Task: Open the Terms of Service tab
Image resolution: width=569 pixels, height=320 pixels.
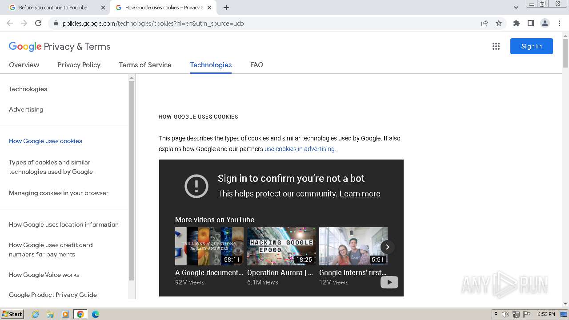Action: 145,65
